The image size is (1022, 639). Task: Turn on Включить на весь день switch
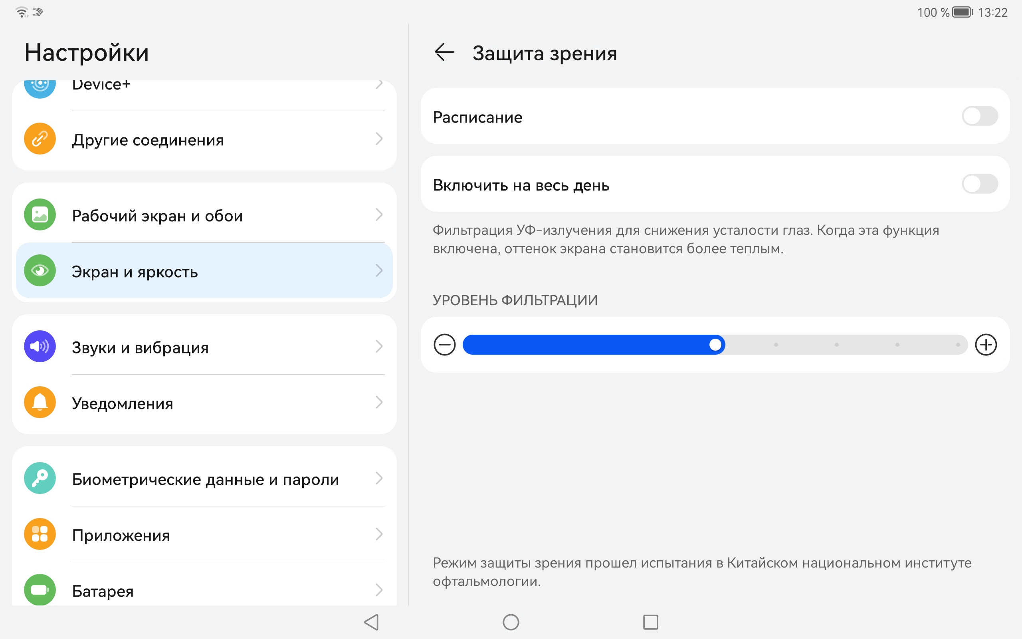pos(979,184)
